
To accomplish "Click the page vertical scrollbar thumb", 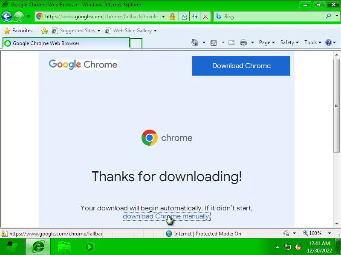I will [x=337, y=105].
